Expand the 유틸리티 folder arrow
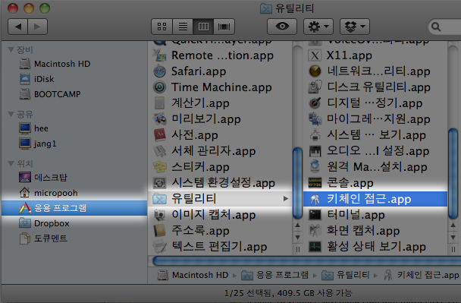Screen dimensions: 461x303 click(286, 199)
